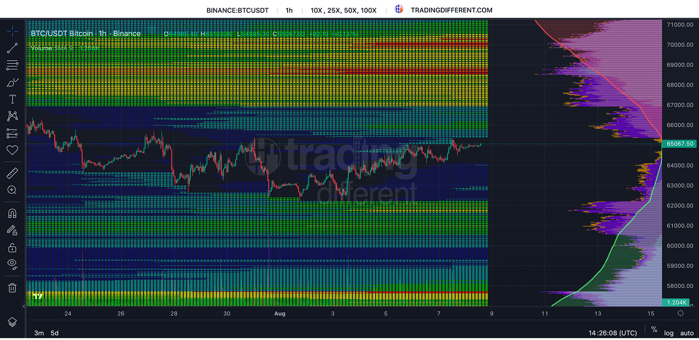Click the trash remove drawings icon
699x340 pixels.
[12, 287]
